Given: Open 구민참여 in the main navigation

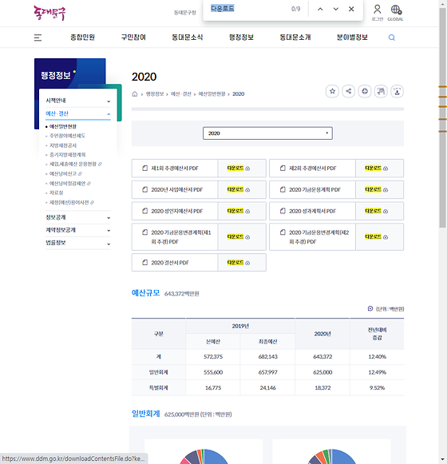Looking at the screenshot, I should point(133,38).
